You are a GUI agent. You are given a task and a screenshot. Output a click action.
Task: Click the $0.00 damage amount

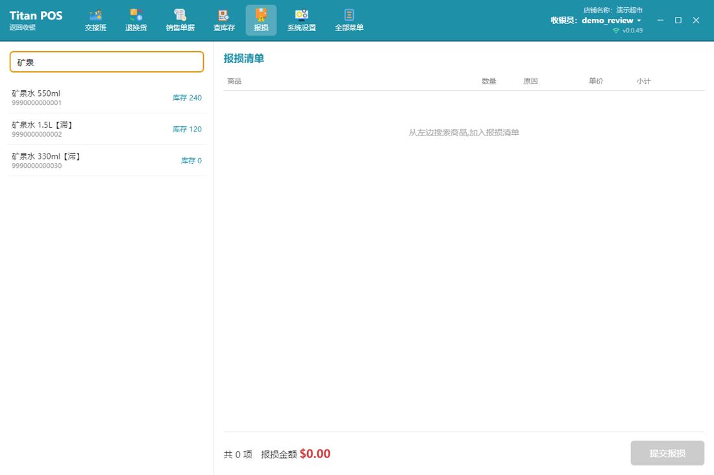click(x=315, y=454)
